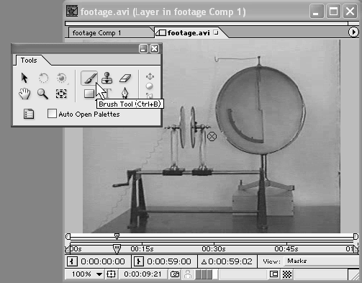Set the layer in point button
The image size is (362, 283).
(x=72, y=261)
